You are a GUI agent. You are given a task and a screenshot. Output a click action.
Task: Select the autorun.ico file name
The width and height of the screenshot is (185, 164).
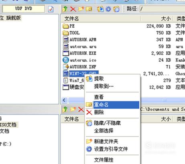pos(83,60)
